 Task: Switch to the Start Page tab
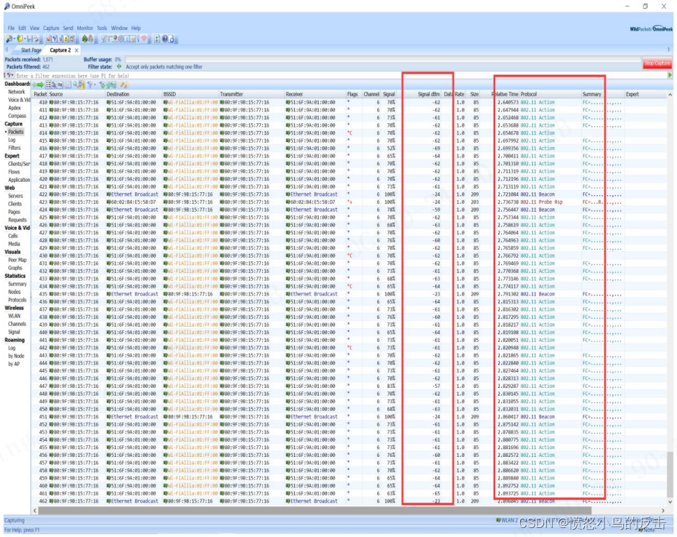pyautogui.click(x=31, y=50)
